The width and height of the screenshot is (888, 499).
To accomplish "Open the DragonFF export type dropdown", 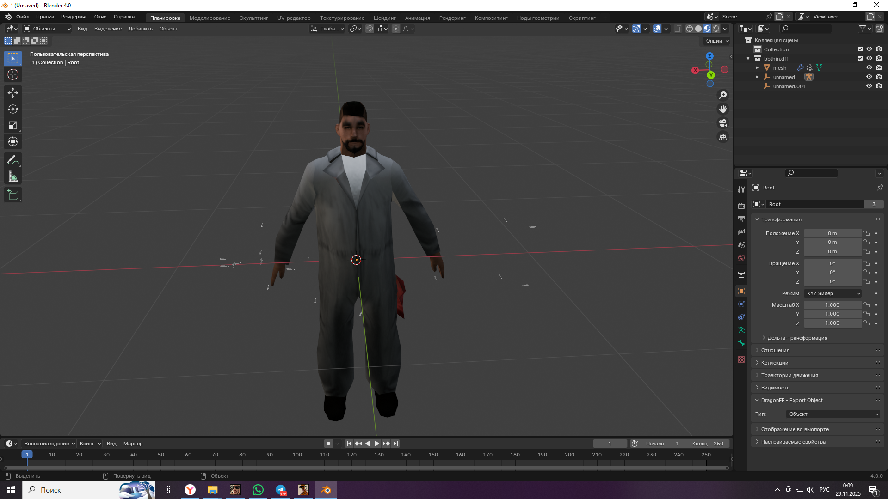I will [x=833, y=414].
